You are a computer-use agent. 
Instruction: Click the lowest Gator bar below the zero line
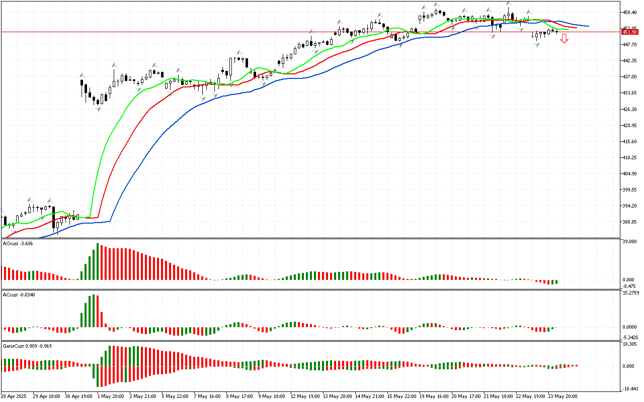coord(98,376)
